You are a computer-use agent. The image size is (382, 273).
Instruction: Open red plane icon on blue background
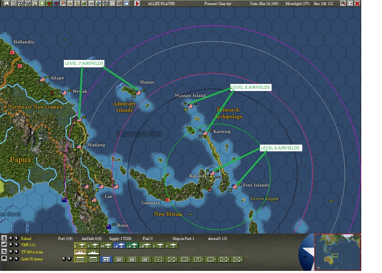[x=56, y=4]
